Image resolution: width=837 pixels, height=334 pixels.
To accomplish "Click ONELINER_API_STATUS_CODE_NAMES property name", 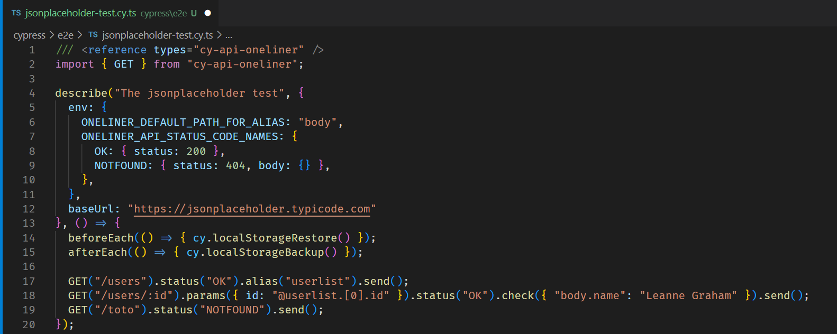I will (179, 136).
